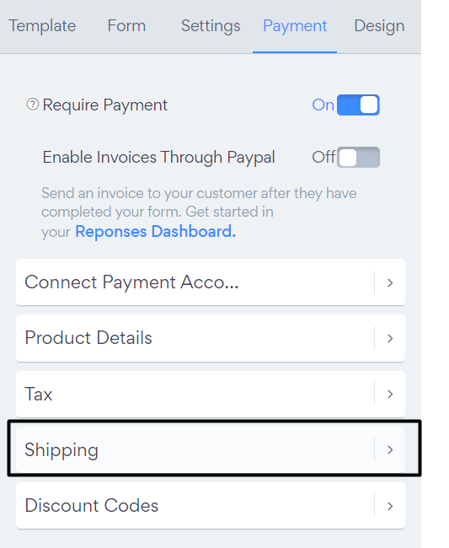Select the active Payment tab
This screenshot has height=548, width=449.
295,26
